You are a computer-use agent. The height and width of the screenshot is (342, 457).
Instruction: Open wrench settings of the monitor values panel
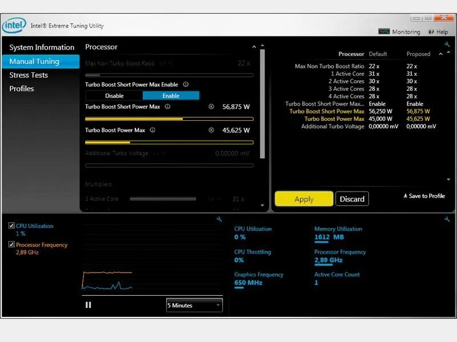447,219
